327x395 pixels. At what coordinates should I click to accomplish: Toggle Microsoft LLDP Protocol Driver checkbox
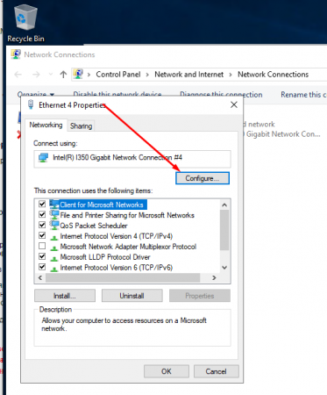point(42,256)
